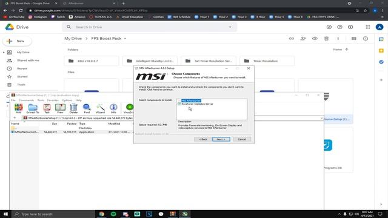Click Cancel in MSI Afterburner setup
This screenshot has width=388, height=218.
[242, 139]
